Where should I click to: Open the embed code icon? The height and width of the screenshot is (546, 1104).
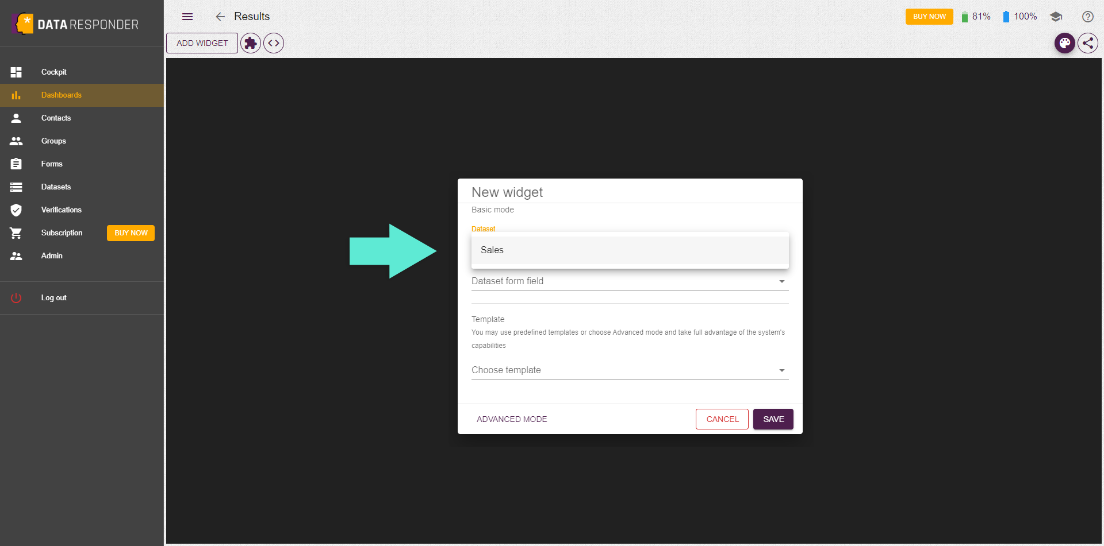[274, 43]
